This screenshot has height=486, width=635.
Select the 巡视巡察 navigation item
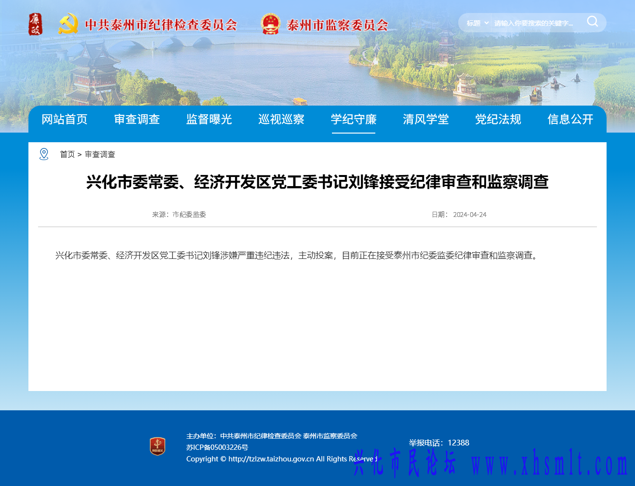pyautogui.click(x=281, y=119)
